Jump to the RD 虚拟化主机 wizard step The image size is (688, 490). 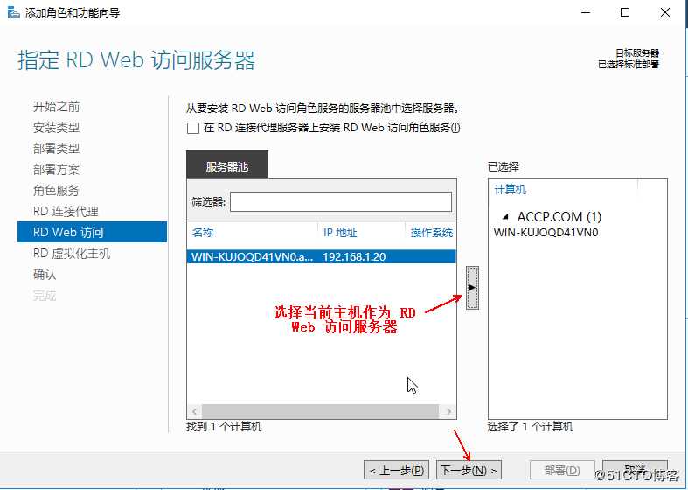coord(72,254)
